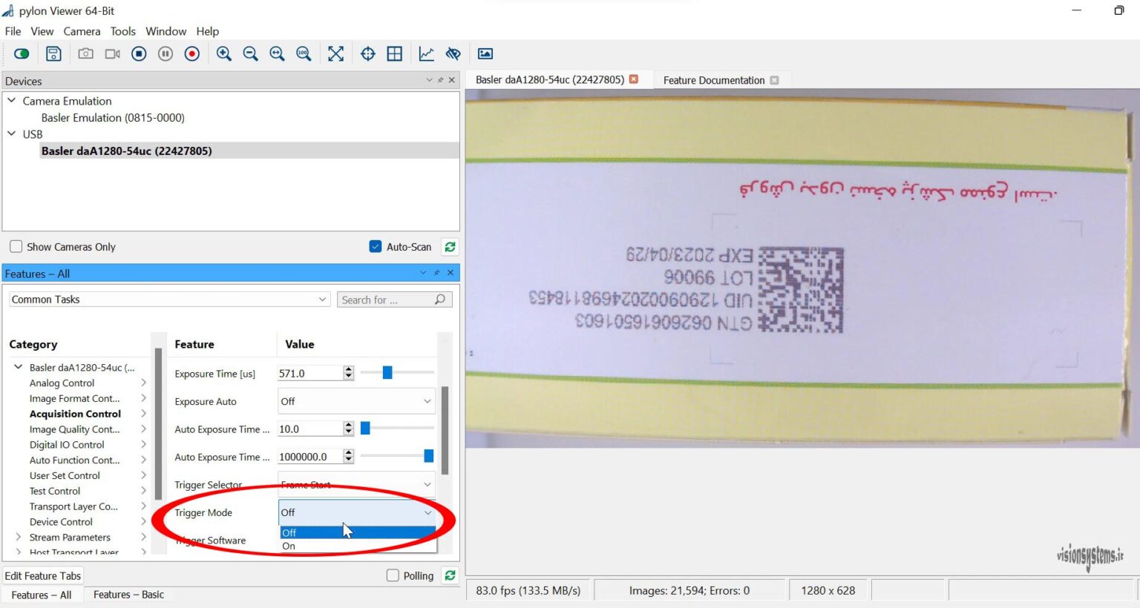This screenshot has width=1140, height=608.
Task: Toggle the camera connection switch
Action: click(x=21, y=53)
